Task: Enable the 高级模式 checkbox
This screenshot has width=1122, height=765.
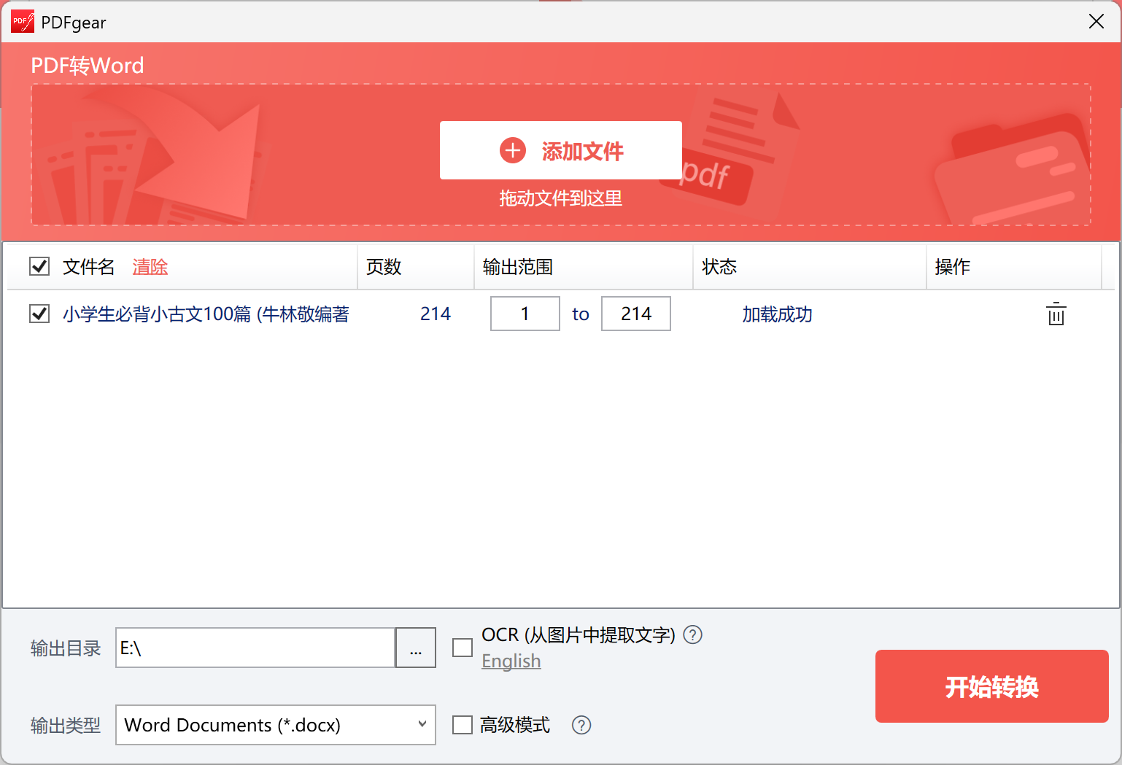Action: (463, 725)
